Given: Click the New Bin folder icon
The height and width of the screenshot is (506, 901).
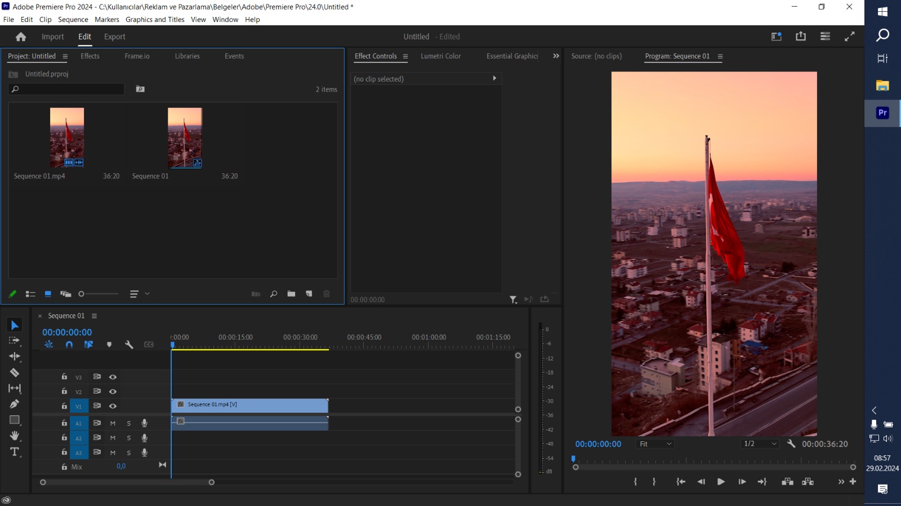Looking at the screenshot, I should coord(291,294).
